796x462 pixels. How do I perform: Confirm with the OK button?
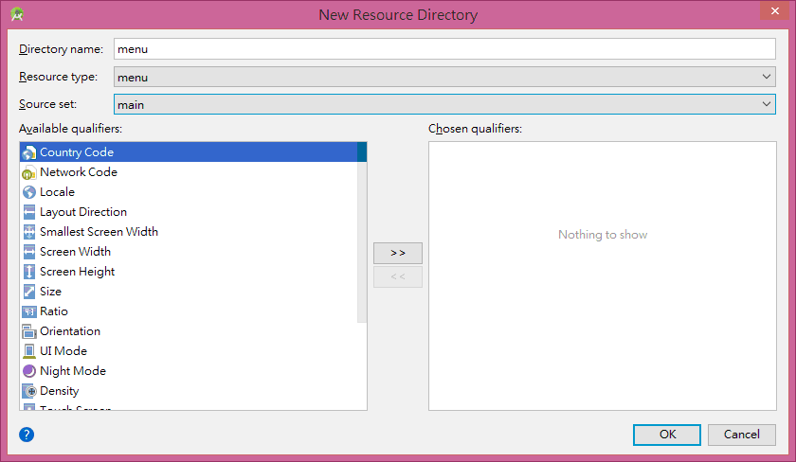click(x=667, y=435)
